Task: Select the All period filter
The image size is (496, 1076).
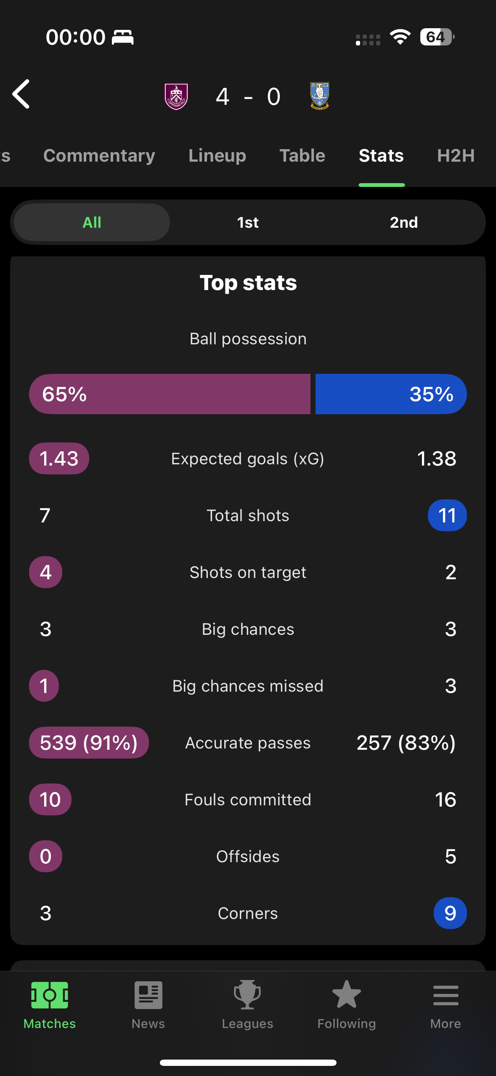Action: click(x=92, y=222)
